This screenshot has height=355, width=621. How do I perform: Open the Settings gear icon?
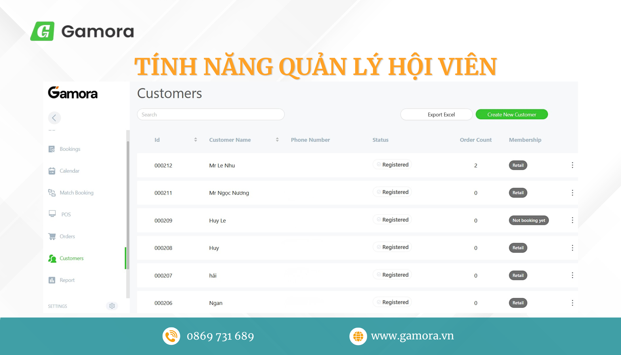click(x=112, y=306)
